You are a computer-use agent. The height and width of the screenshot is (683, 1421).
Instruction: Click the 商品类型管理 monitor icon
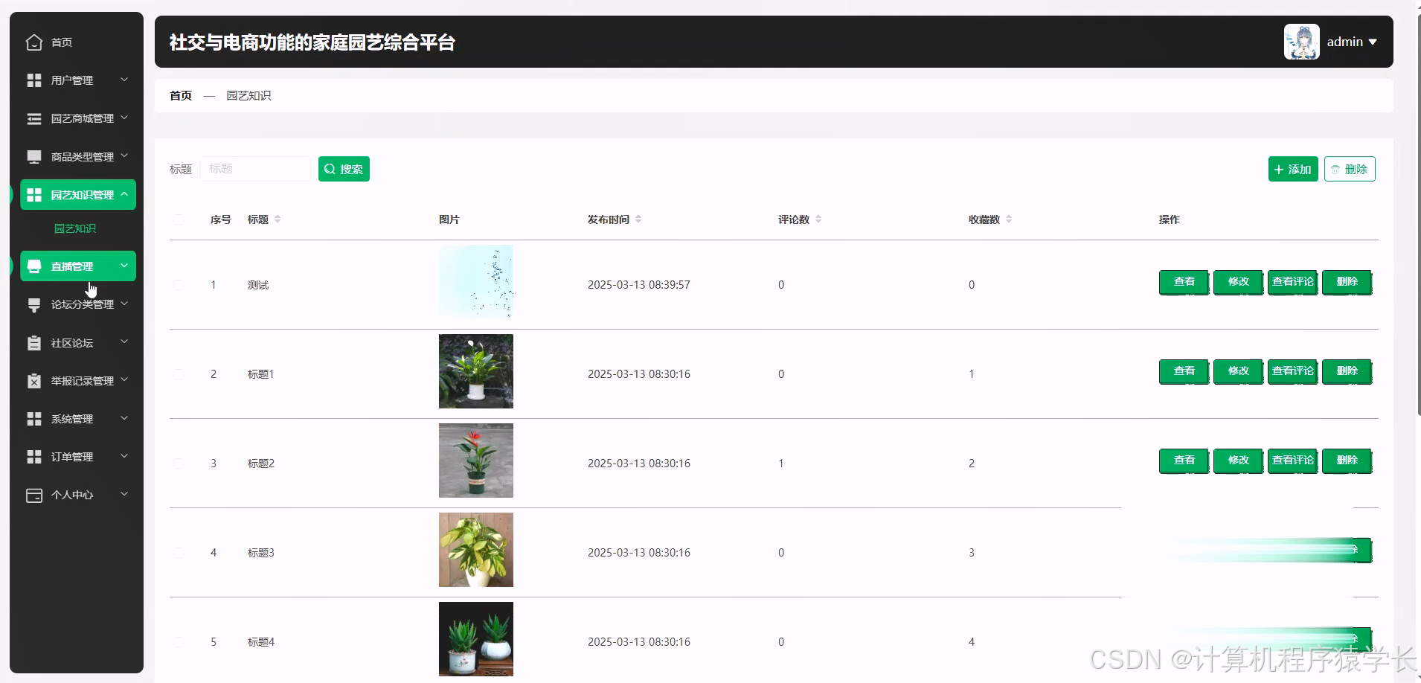pyautogui.click(x=33, y=156)
